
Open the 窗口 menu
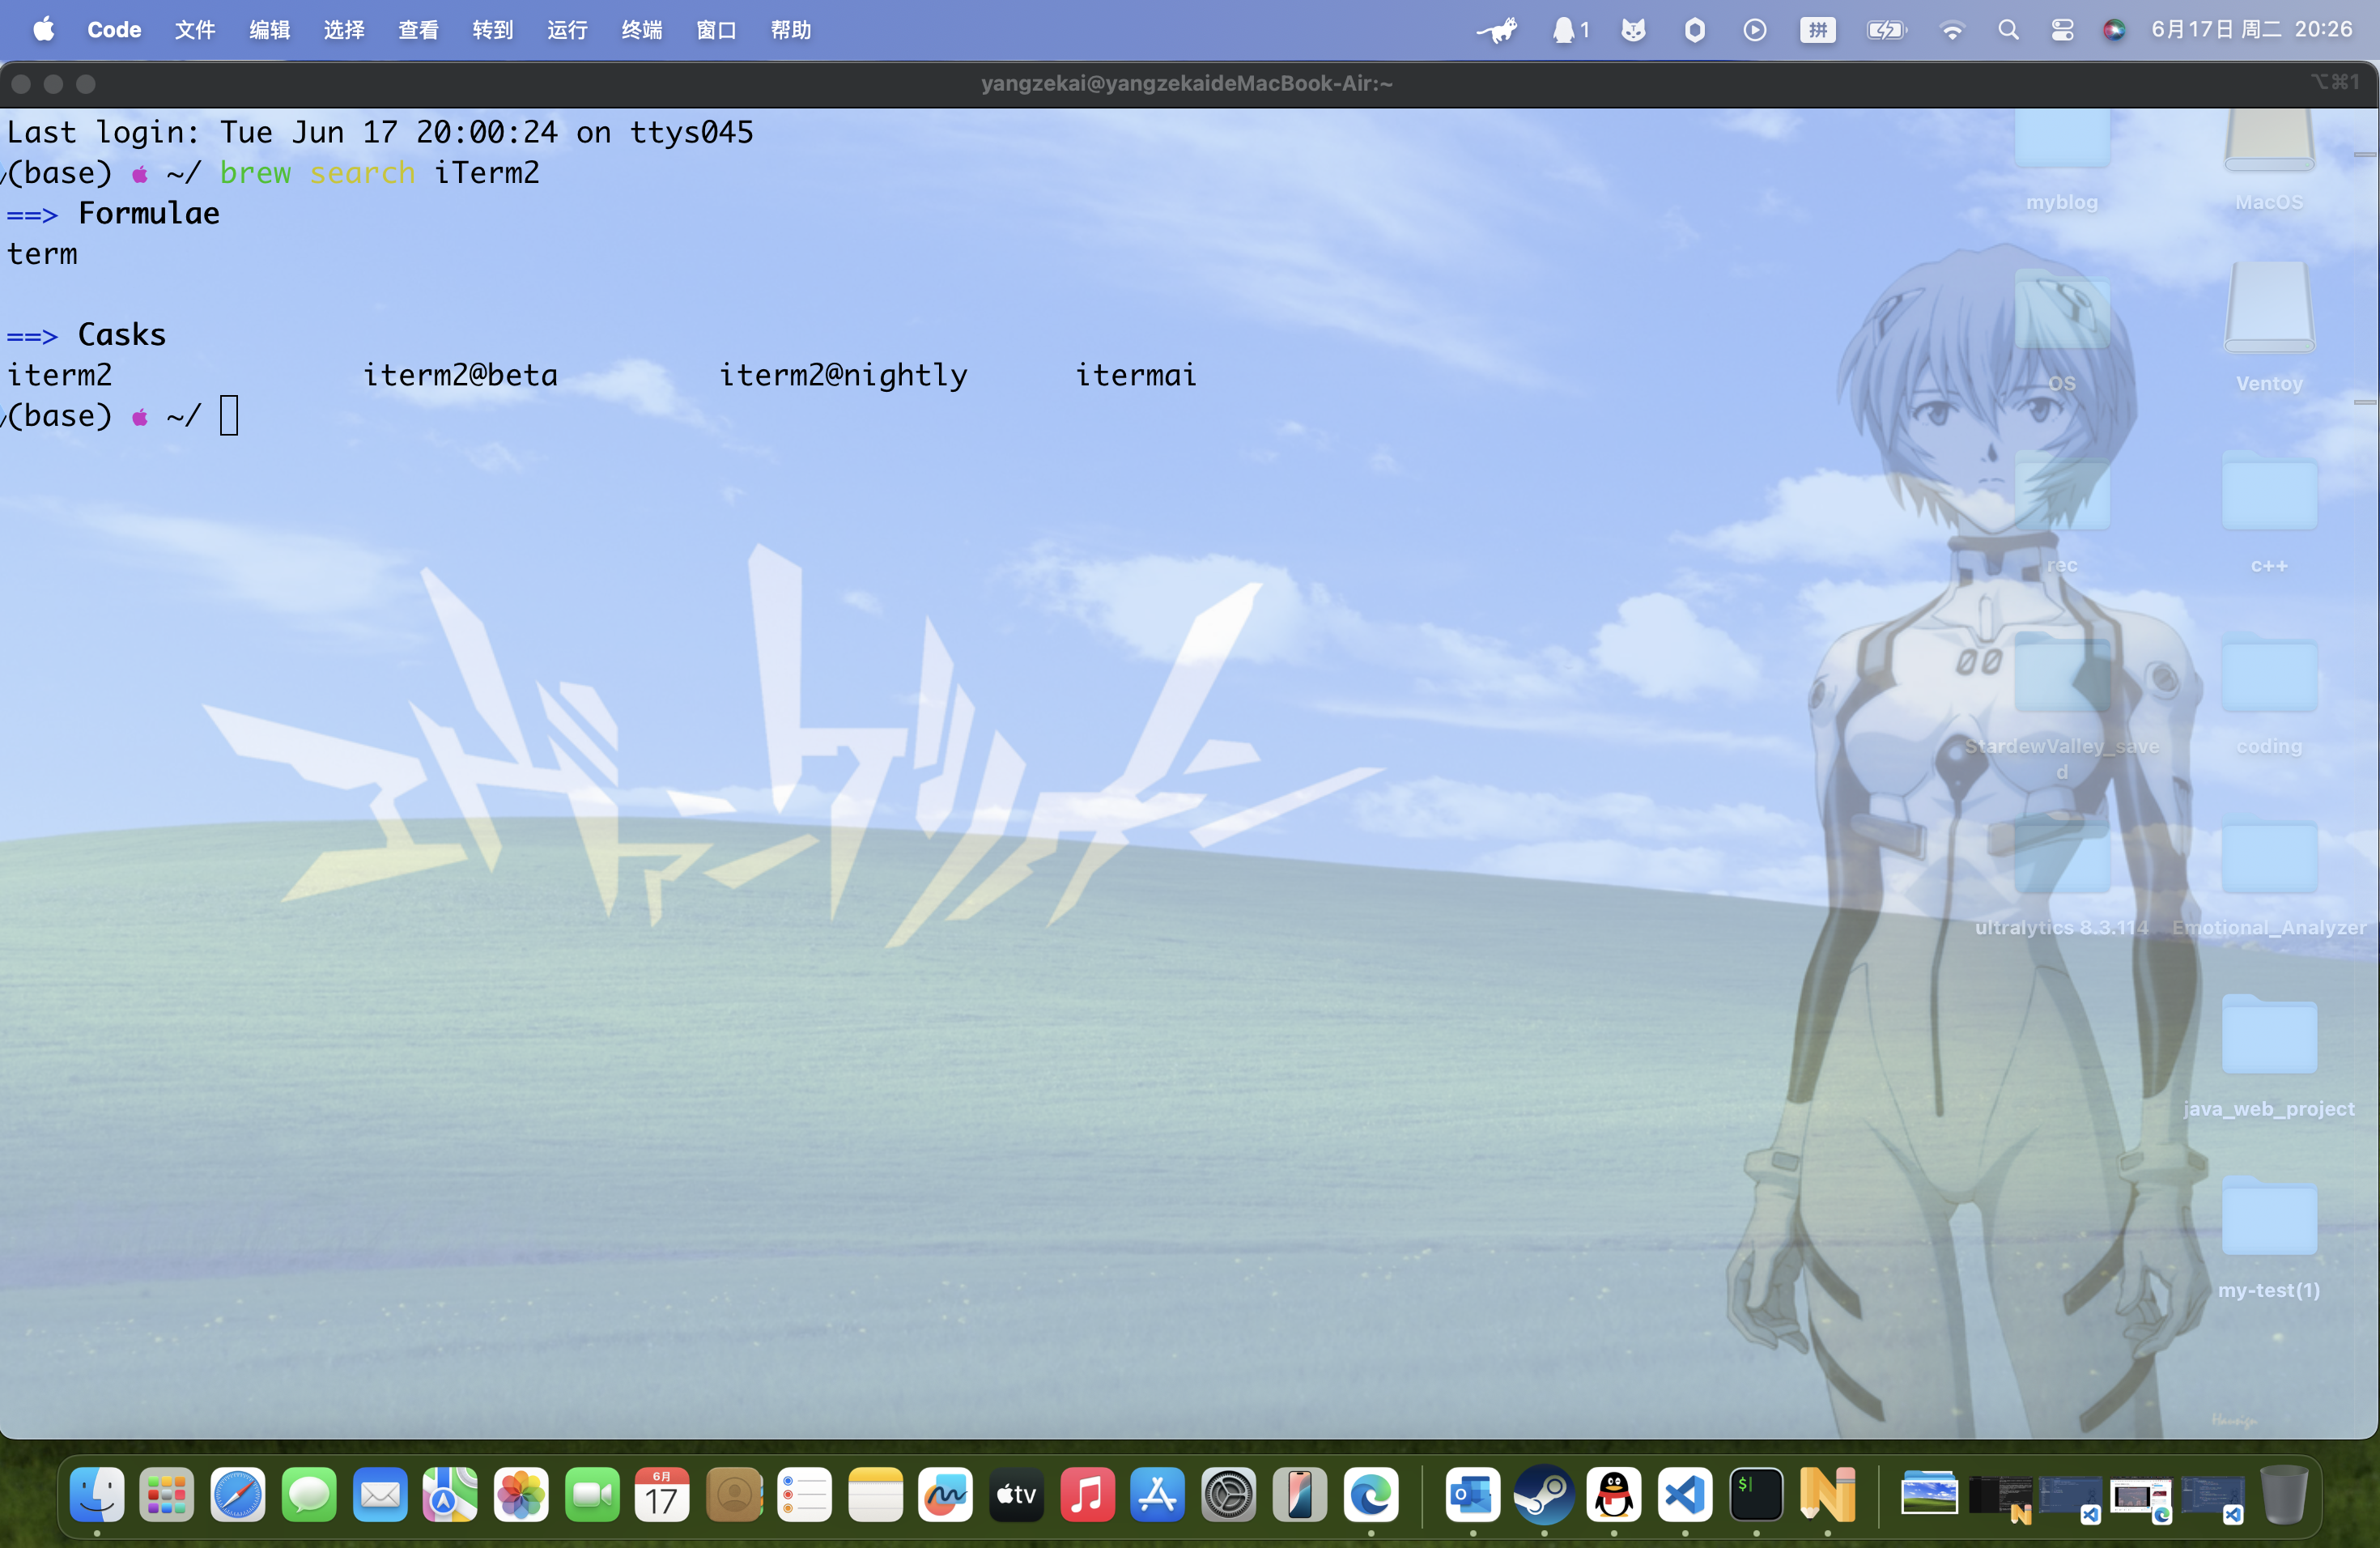point(716,29)
